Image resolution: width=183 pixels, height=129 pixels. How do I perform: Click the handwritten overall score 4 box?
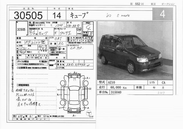(88, 28)
